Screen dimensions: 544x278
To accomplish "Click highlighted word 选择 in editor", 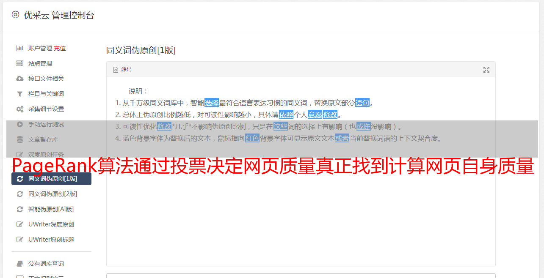I will [x=212, y=103].
